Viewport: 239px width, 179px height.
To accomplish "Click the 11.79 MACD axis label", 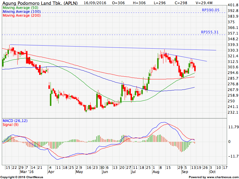I will click(x=233, y=127).
